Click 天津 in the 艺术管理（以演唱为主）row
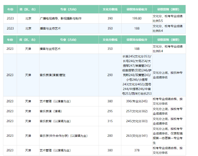Screen dimensions: 198x156 [28, 150]
